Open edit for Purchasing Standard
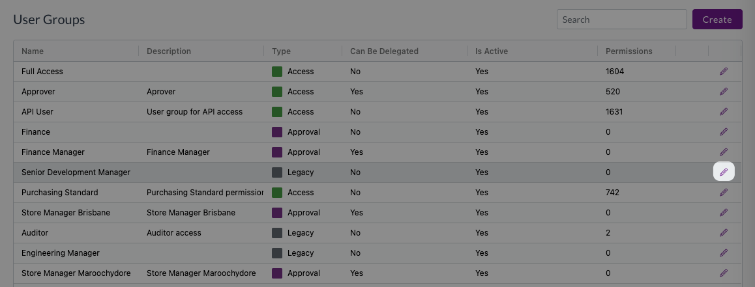The width and height of the screenshot is (755, 287). (x=723, y=192)
